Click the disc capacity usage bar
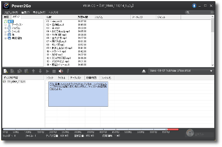 [91, 129]
